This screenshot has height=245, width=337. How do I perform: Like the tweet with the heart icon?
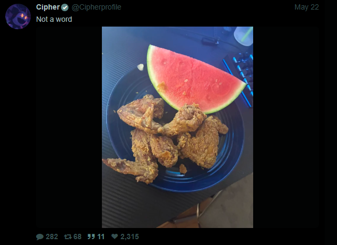(x=115, y=236)
